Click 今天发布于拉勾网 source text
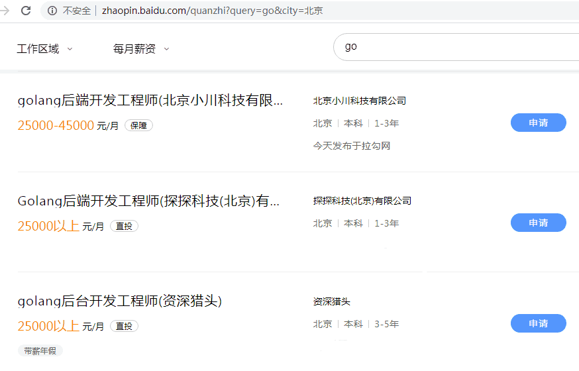Screen dimensions: 579x371 [352, 146]
